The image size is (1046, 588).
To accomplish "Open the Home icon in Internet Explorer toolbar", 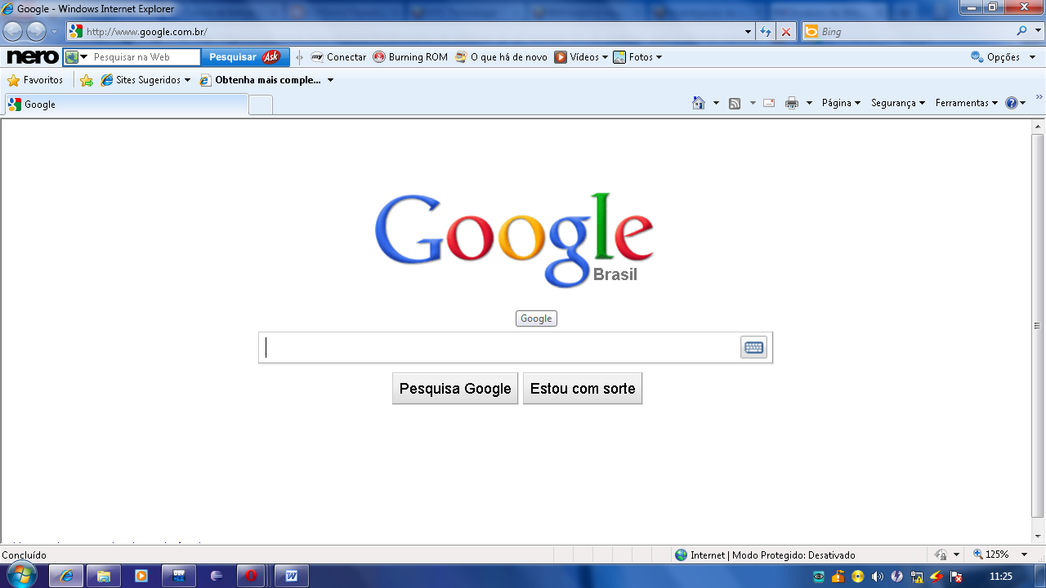I will [700, 103].
